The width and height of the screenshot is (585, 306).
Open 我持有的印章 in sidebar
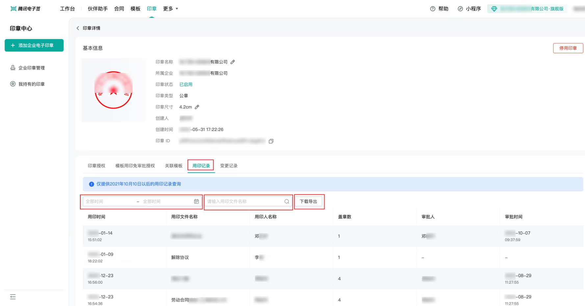pos(32,84)
